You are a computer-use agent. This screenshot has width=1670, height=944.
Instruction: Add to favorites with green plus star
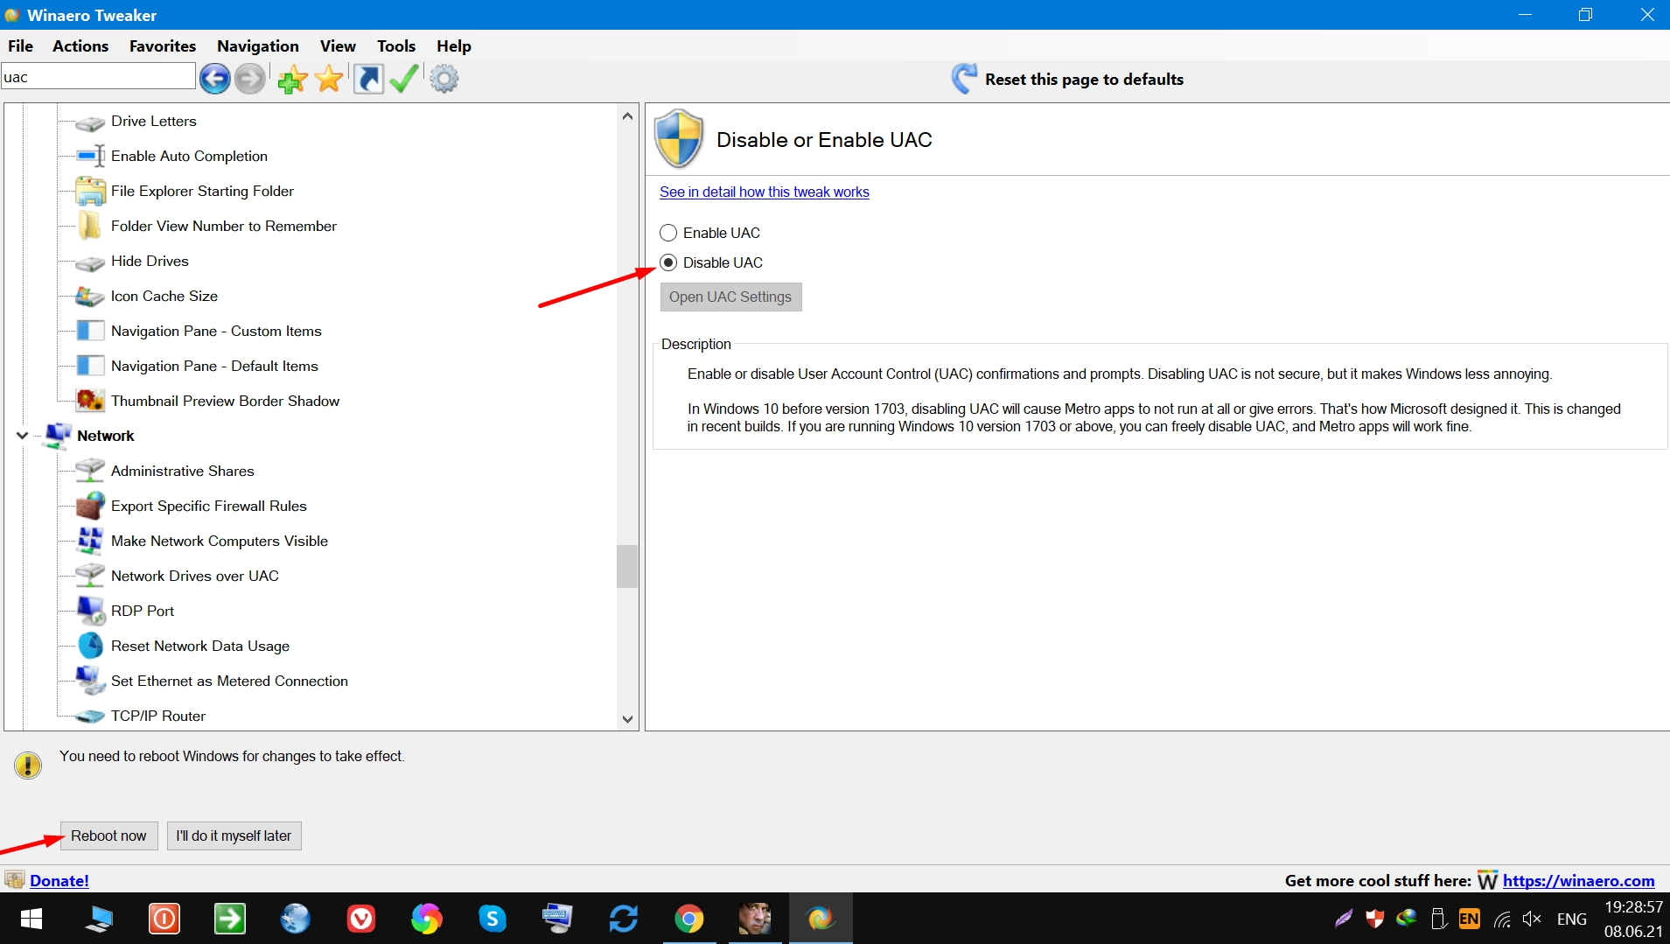pos(292,79)
